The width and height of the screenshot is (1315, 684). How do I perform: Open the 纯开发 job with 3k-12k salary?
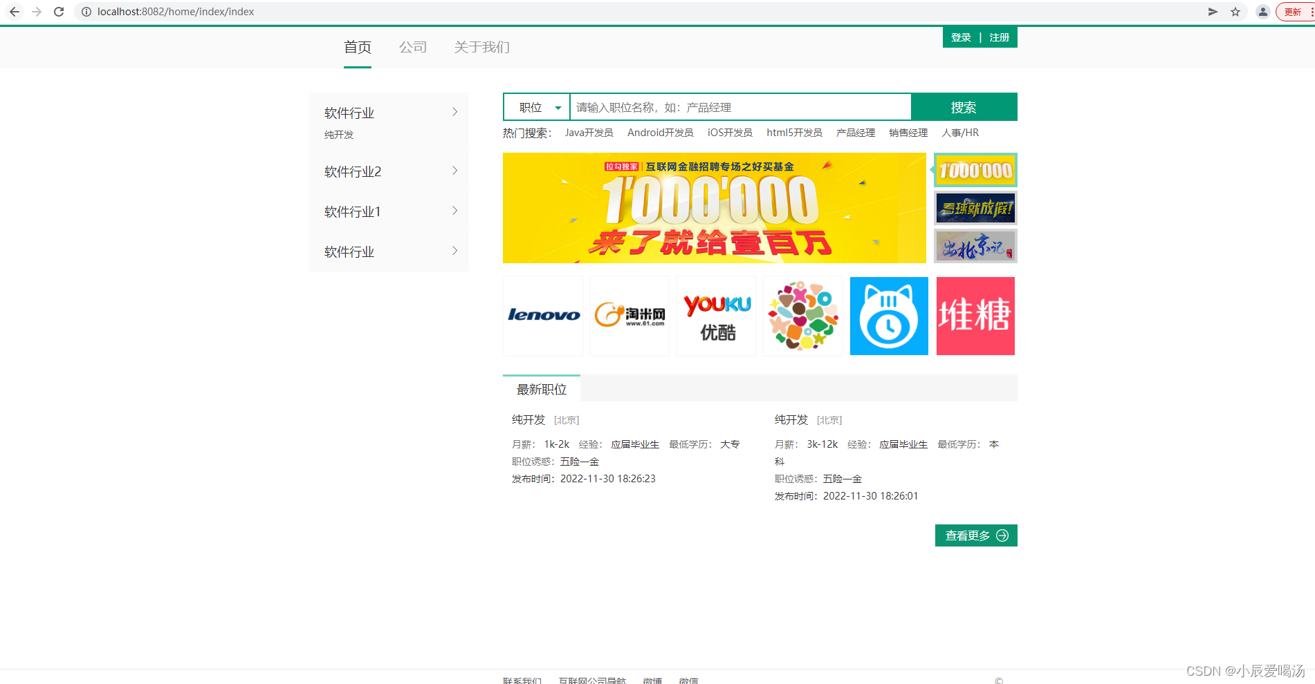[x=791, y=420]
